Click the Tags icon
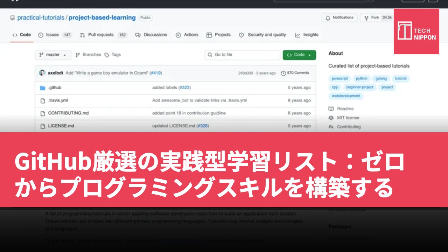This screenshot has height=252, width=448. pos(107,55)
